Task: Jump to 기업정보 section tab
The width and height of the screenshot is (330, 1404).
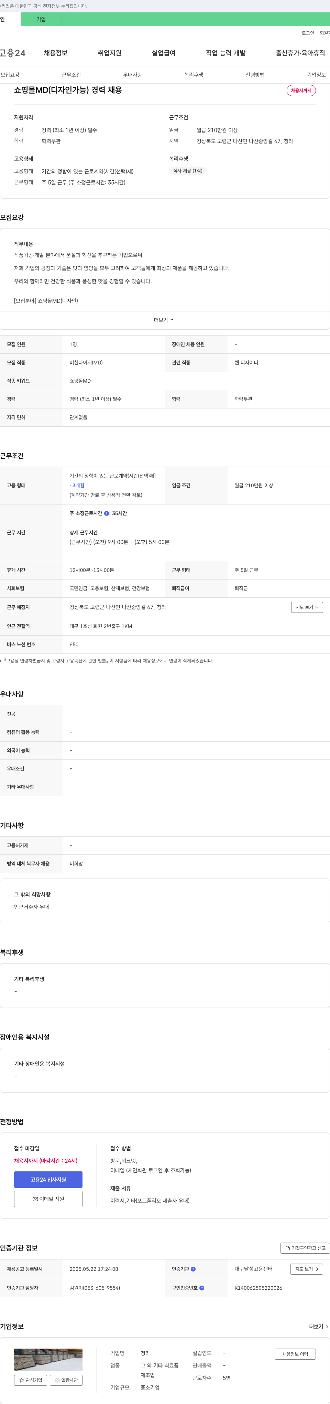Action: pos(316,75)
